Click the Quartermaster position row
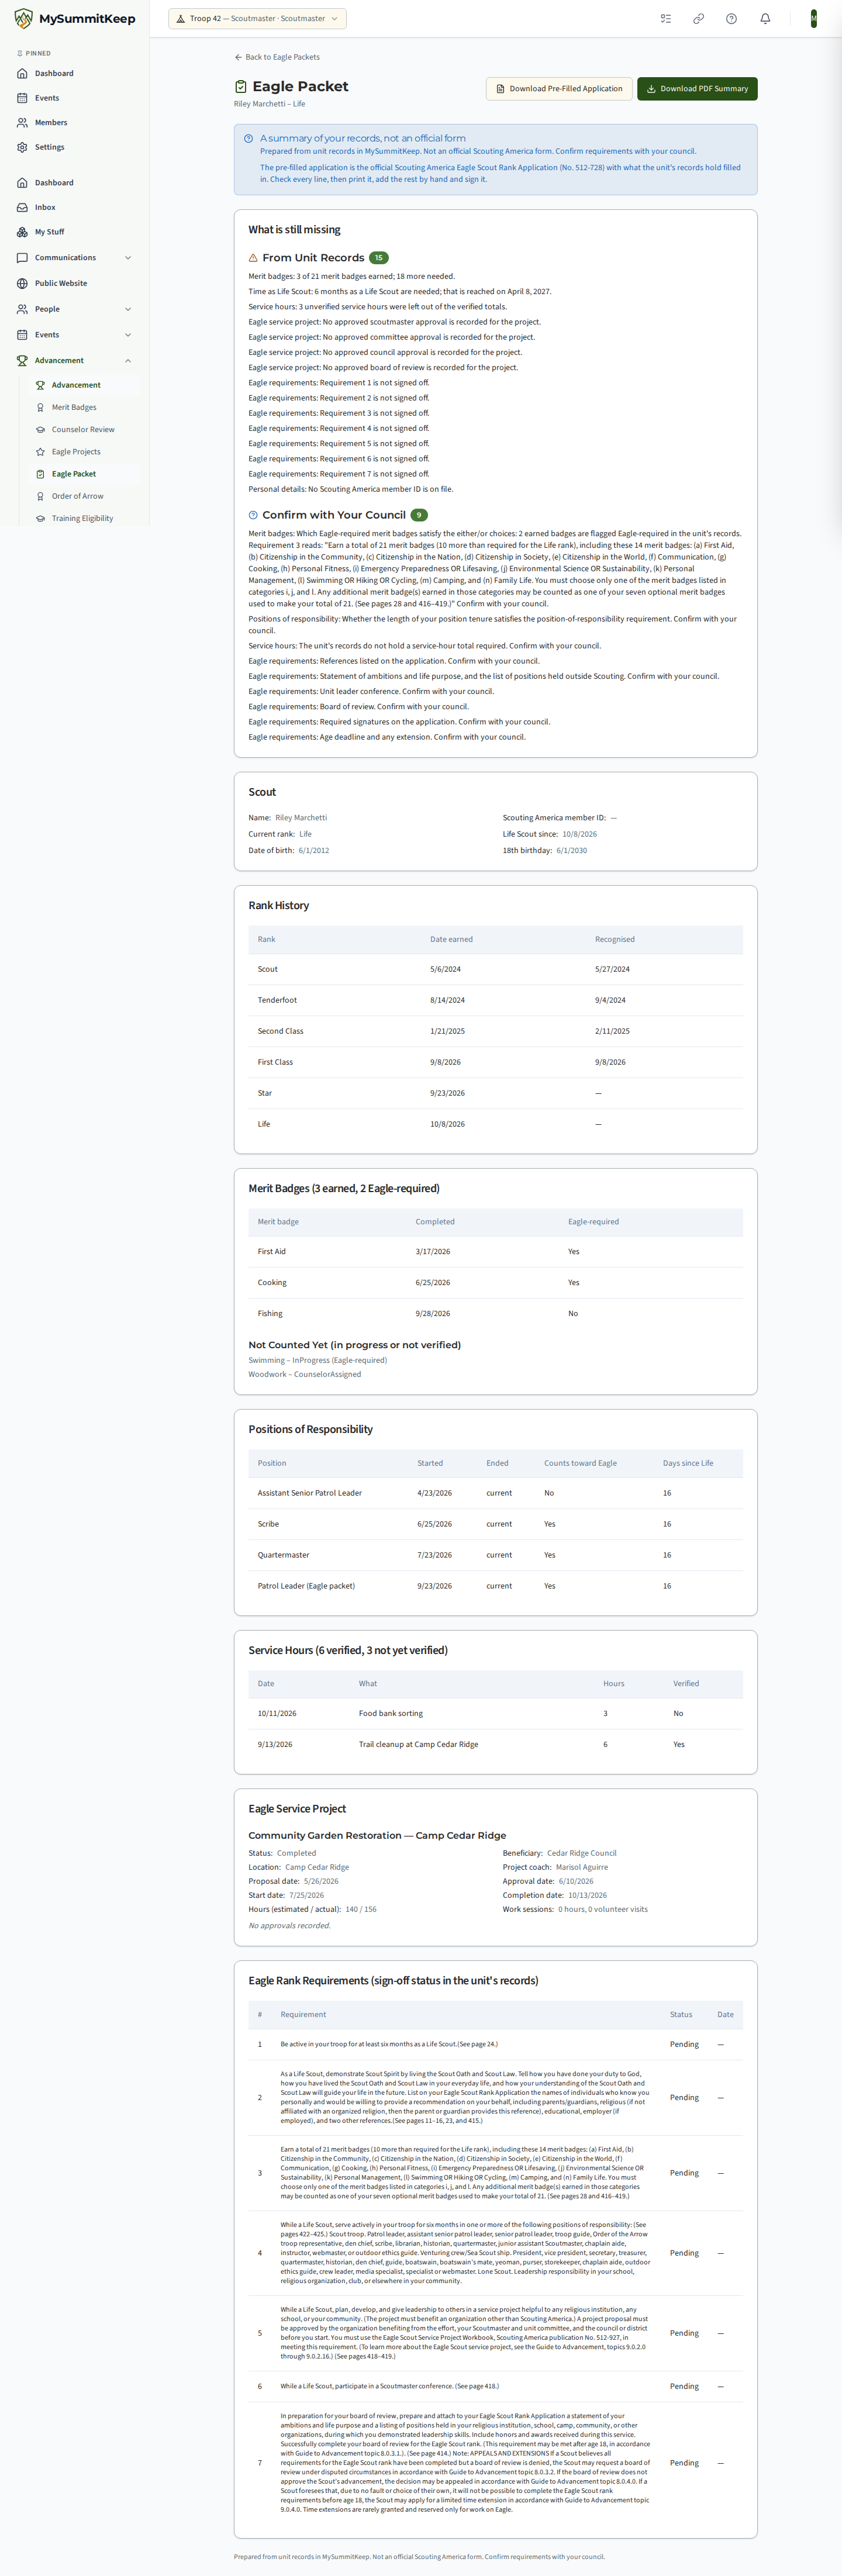This screenshot has width=842, height=2576. [495, 1555]
